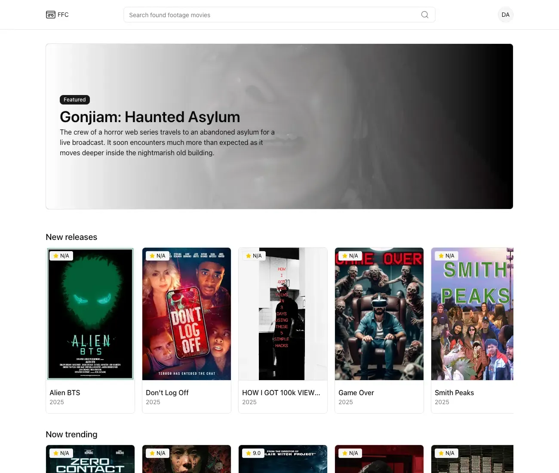Viewport: 559px width, 473px height.
Task: Open the Don't Log Off movie title link
Action: (167, 393)
